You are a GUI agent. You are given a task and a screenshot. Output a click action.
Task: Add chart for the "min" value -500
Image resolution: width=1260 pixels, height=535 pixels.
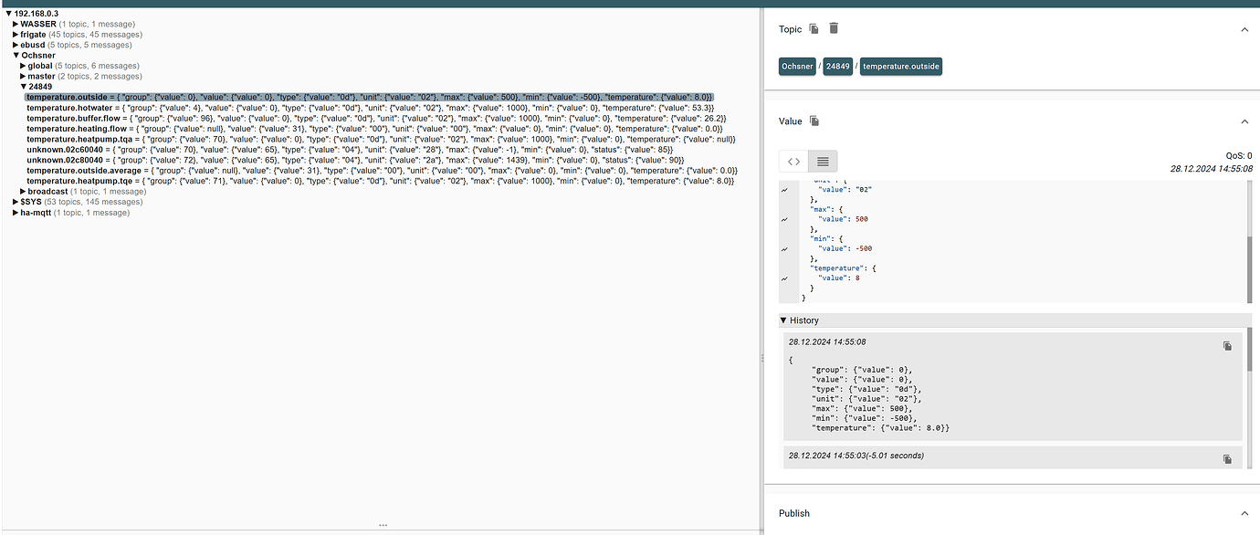(x=784, y=248)
